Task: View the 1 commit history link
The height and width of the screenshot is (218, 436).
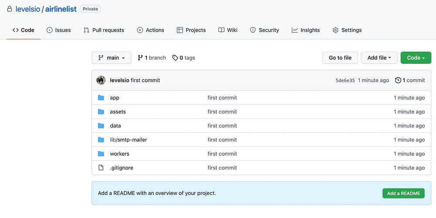Action: tap(410, 80)
